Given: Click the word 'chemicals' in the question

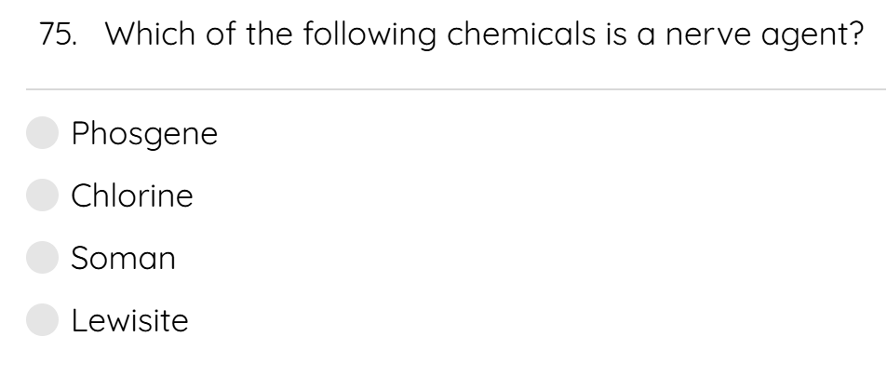Looking at the screenshot, I should click(x=521, y=34).
